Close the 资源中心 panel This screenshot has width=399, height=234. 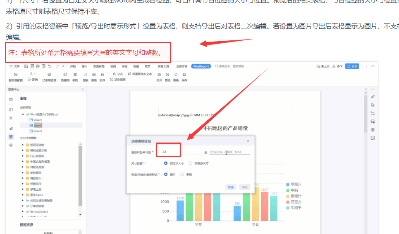tap(82, 89)
